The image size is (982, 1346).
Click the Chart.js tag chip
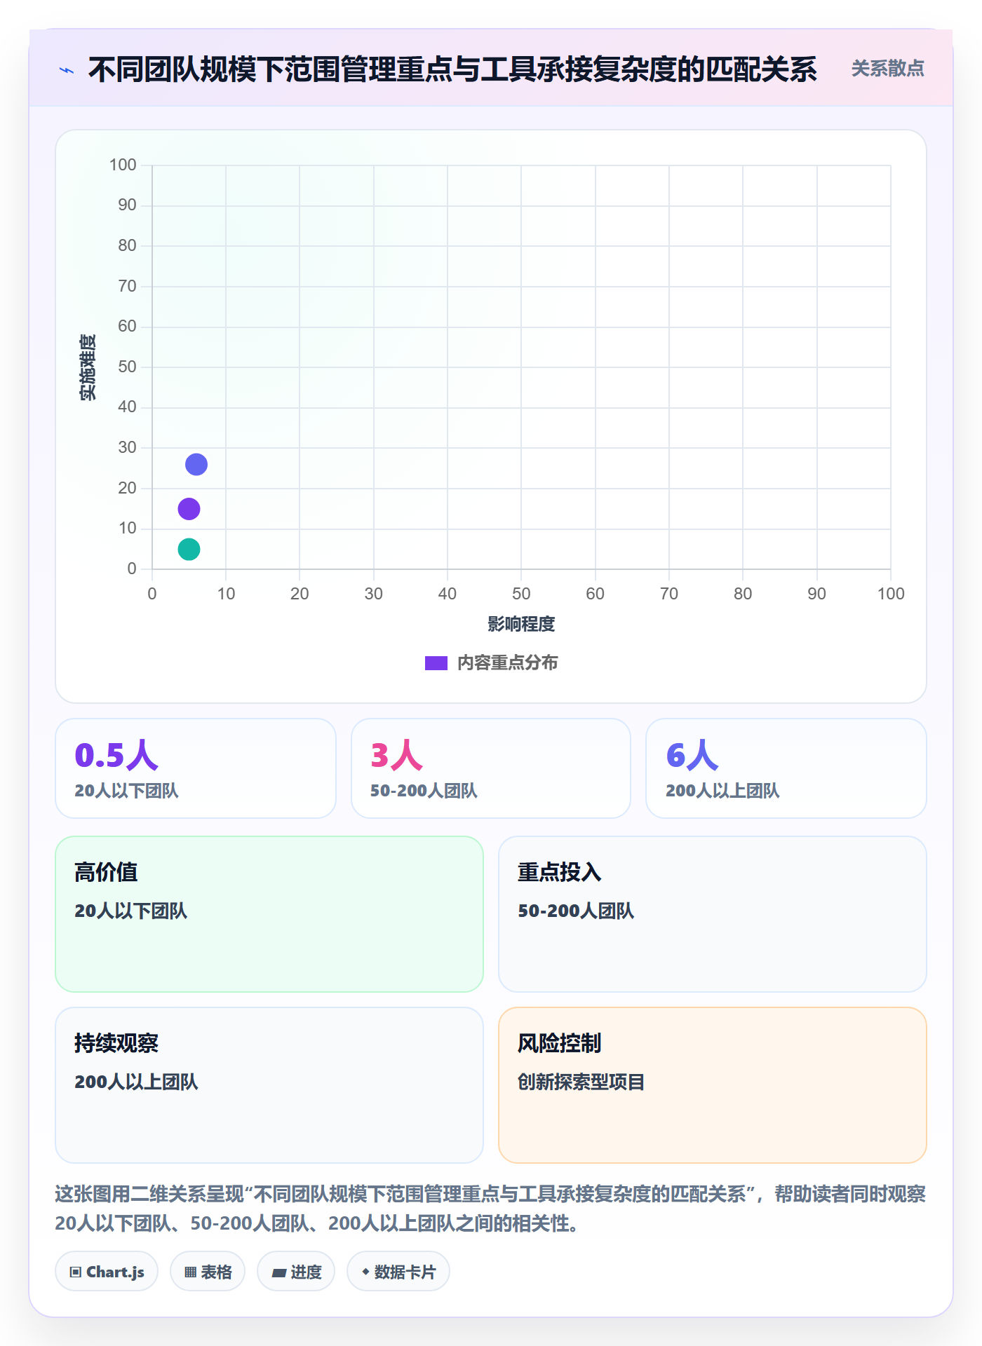(107, 1272)
